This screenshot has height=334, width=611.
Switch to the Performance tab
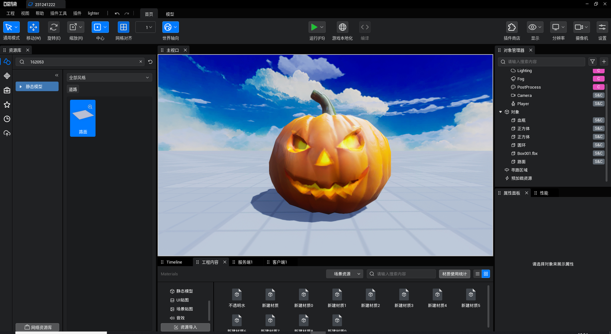544,193
